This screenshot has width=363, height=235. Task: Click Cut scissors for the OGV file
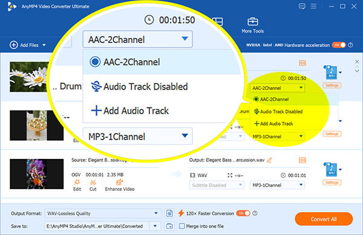[x=93, y=185]
